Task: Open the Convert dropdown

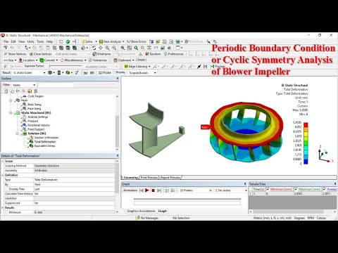Action: 49,60
